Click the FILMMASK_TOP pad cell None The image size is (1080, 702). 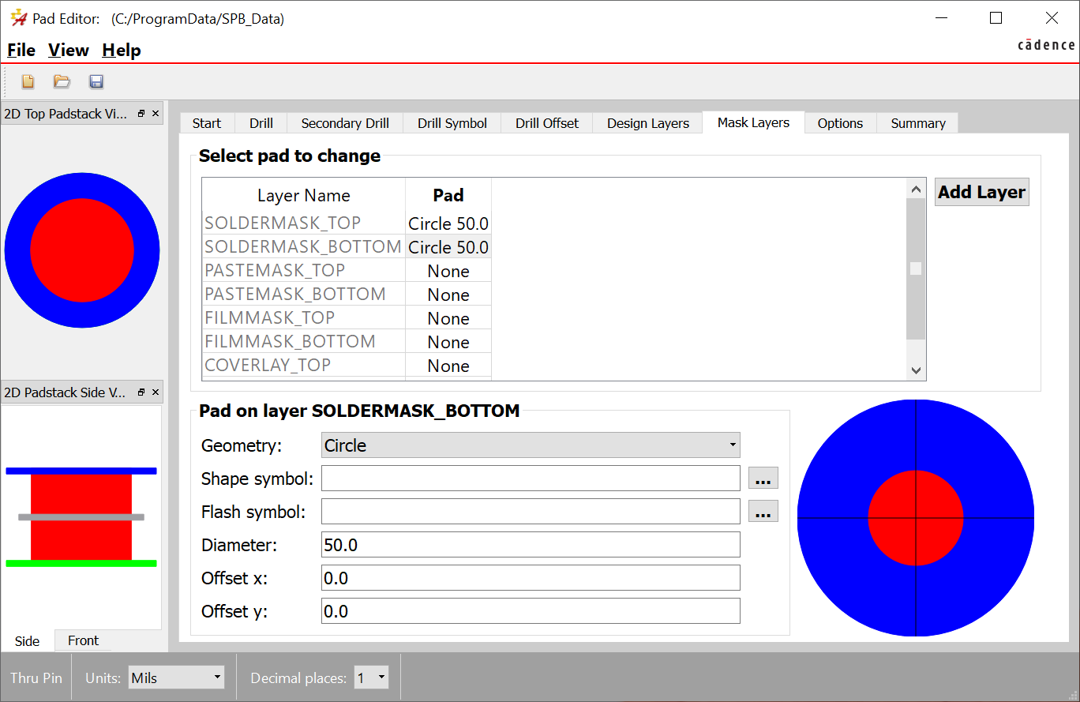pyautogui.click(x=448, y=318)
